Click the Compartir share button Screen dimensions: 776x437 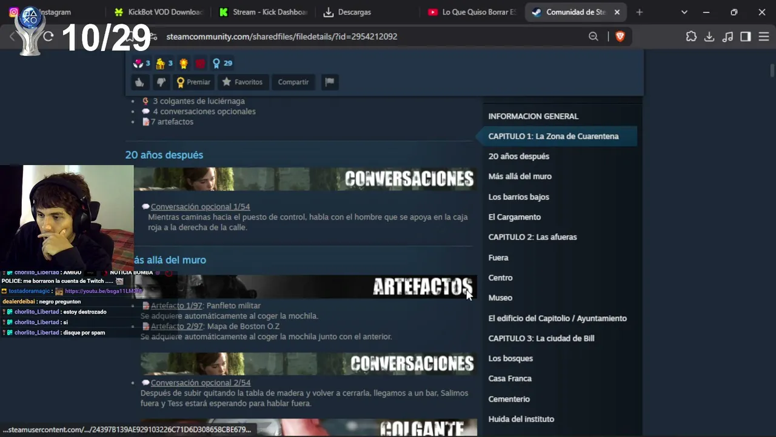[293, 82]
